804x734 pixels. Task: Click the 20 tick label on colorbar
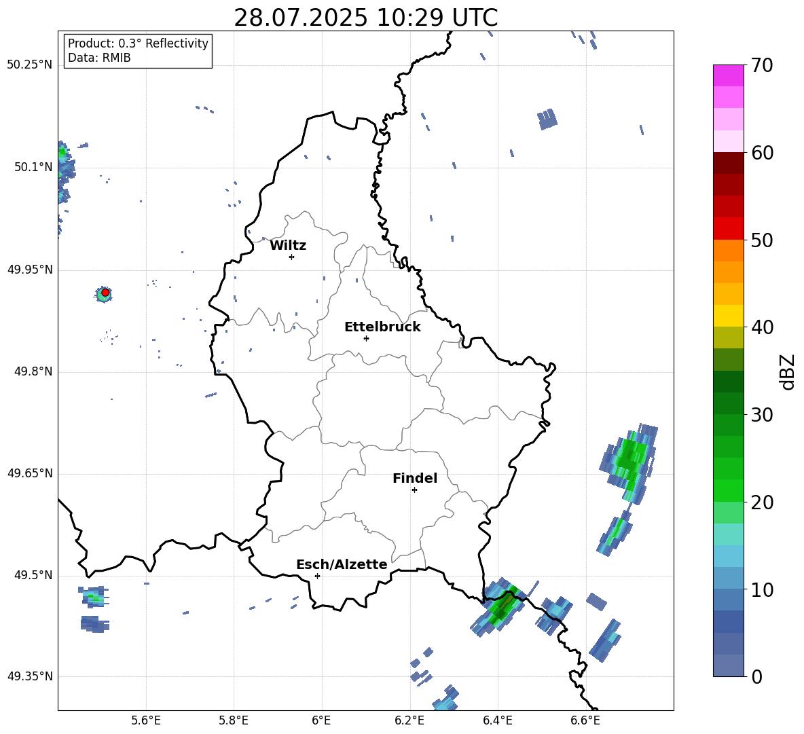coord(762,502)
